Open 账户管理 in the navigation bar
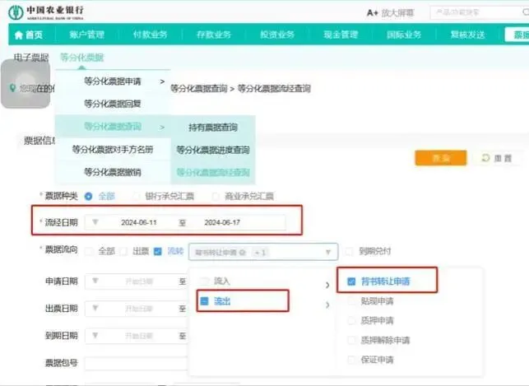Screen dimensions: 529x386 86,35
